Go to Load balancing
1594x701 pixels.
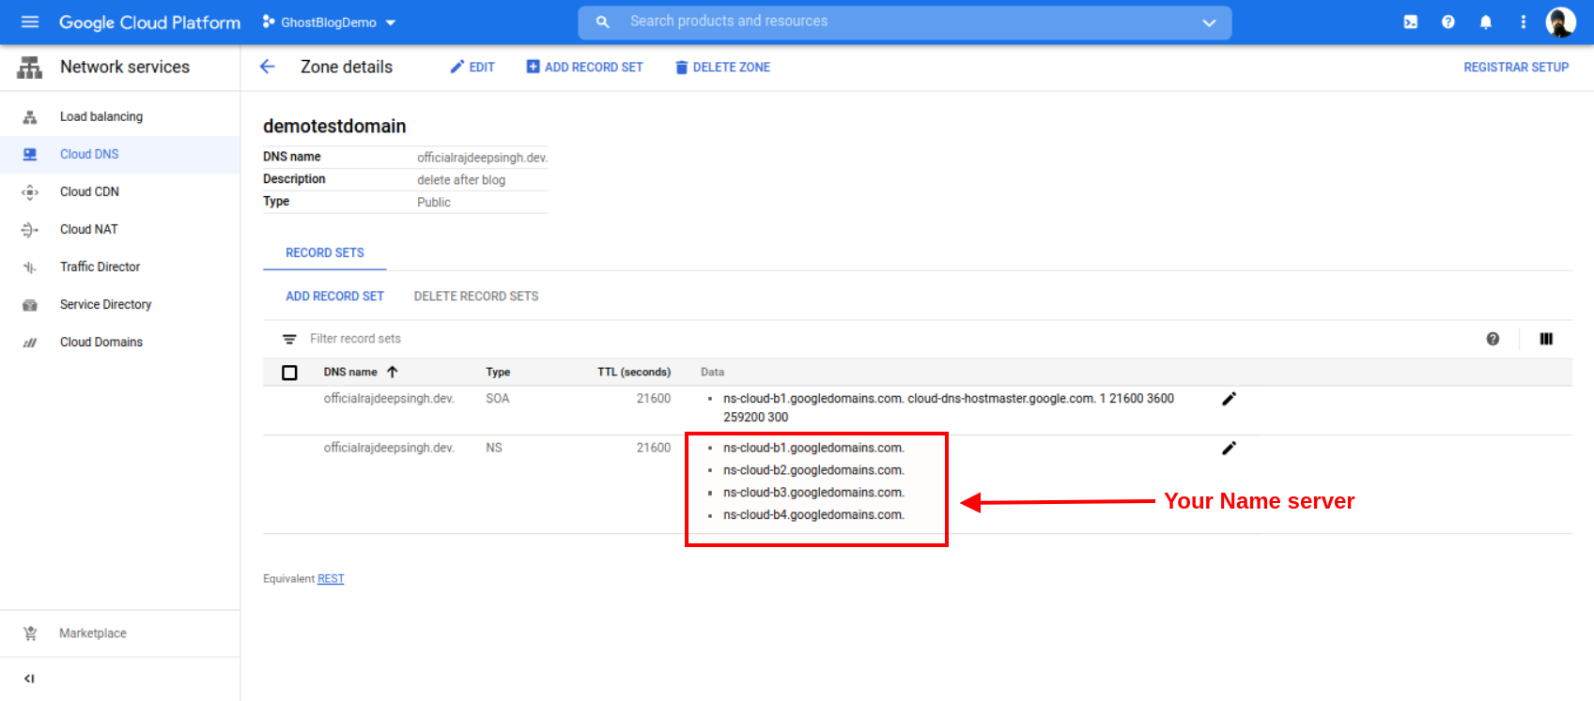pyautogui.click(x=101, y=116)
